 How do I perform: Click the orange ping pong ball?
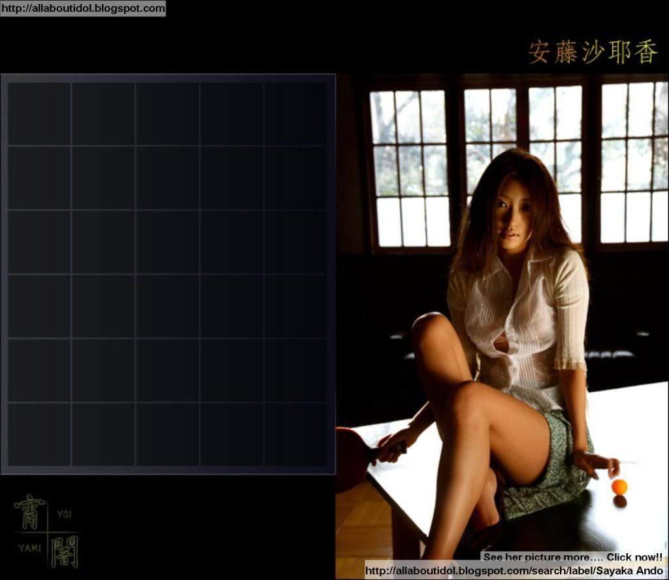point(619,487)
